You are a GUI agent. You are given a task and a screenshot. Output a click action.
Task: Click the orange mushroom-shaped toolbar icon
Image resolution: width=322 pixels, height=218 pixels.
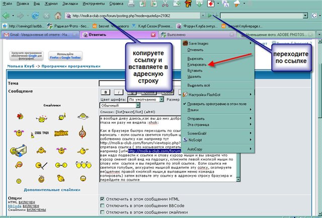[x=188, y=4]
